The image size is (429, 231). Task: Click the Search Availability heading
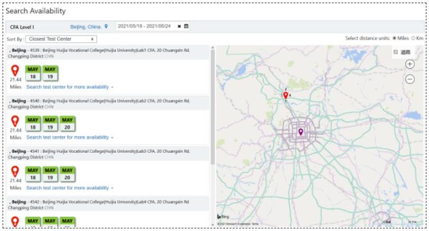35,11
